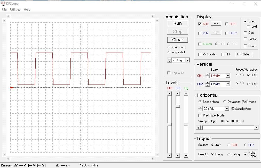261x168 pixels.
Task: Open the 0.2 s/div timebase dropdown
Action: point(227,109)
